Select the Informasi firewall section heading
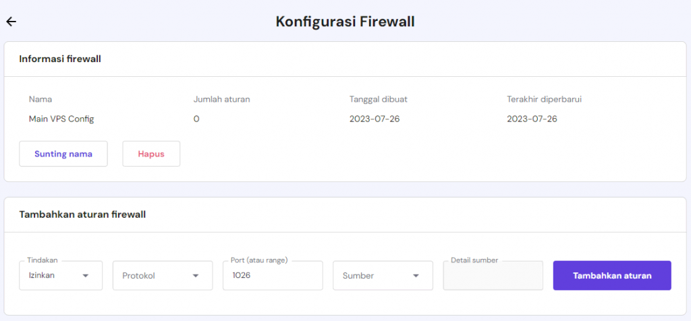691x321 pixels. tap(60, 59)
